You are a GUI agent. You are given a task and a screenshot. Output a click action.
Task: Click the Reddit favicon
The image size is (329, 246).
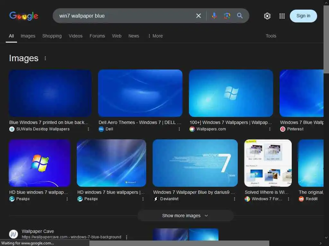(x=301, y=199)
